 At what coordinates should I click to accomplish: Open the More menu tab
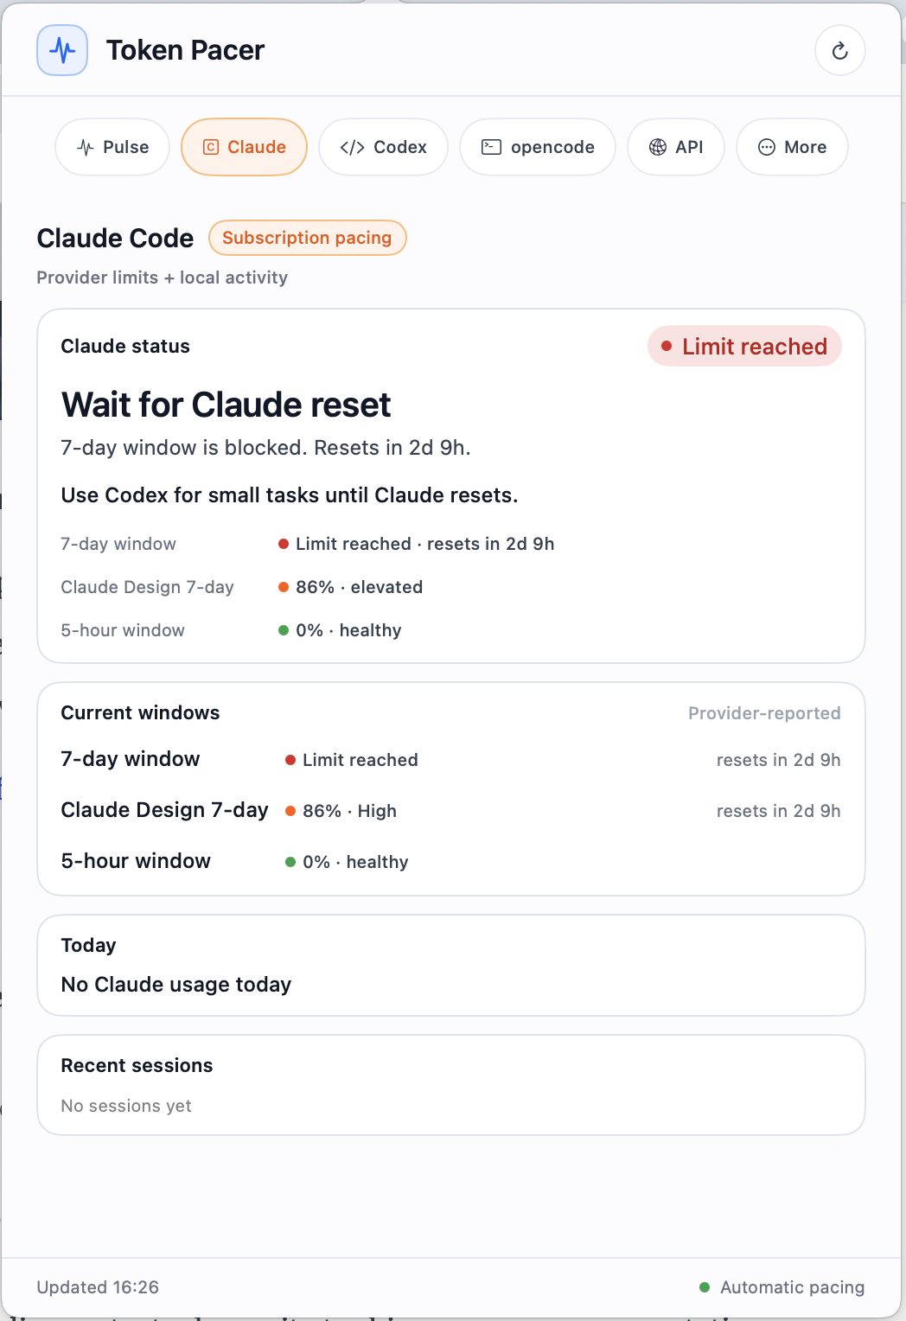pos(792,147)
